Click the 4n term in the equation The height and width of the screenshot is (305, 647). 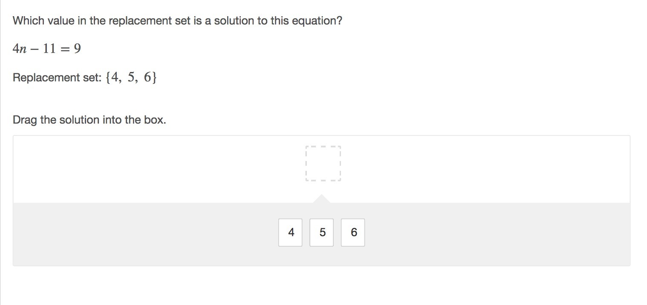tap(20, 49)
